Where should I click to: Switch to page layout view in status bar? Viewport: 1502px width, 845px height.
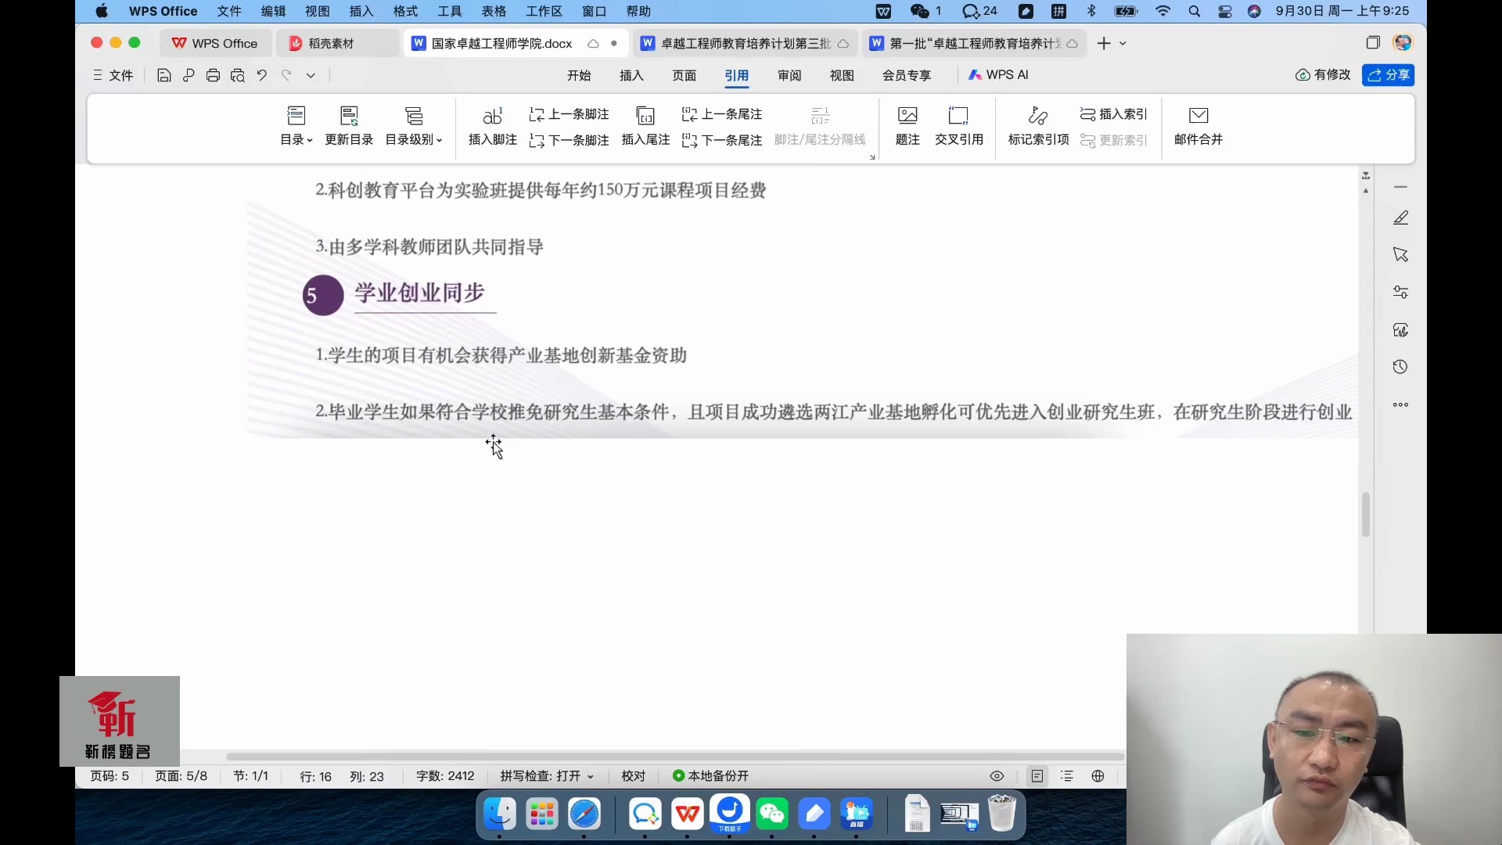tap(1037, 776)
